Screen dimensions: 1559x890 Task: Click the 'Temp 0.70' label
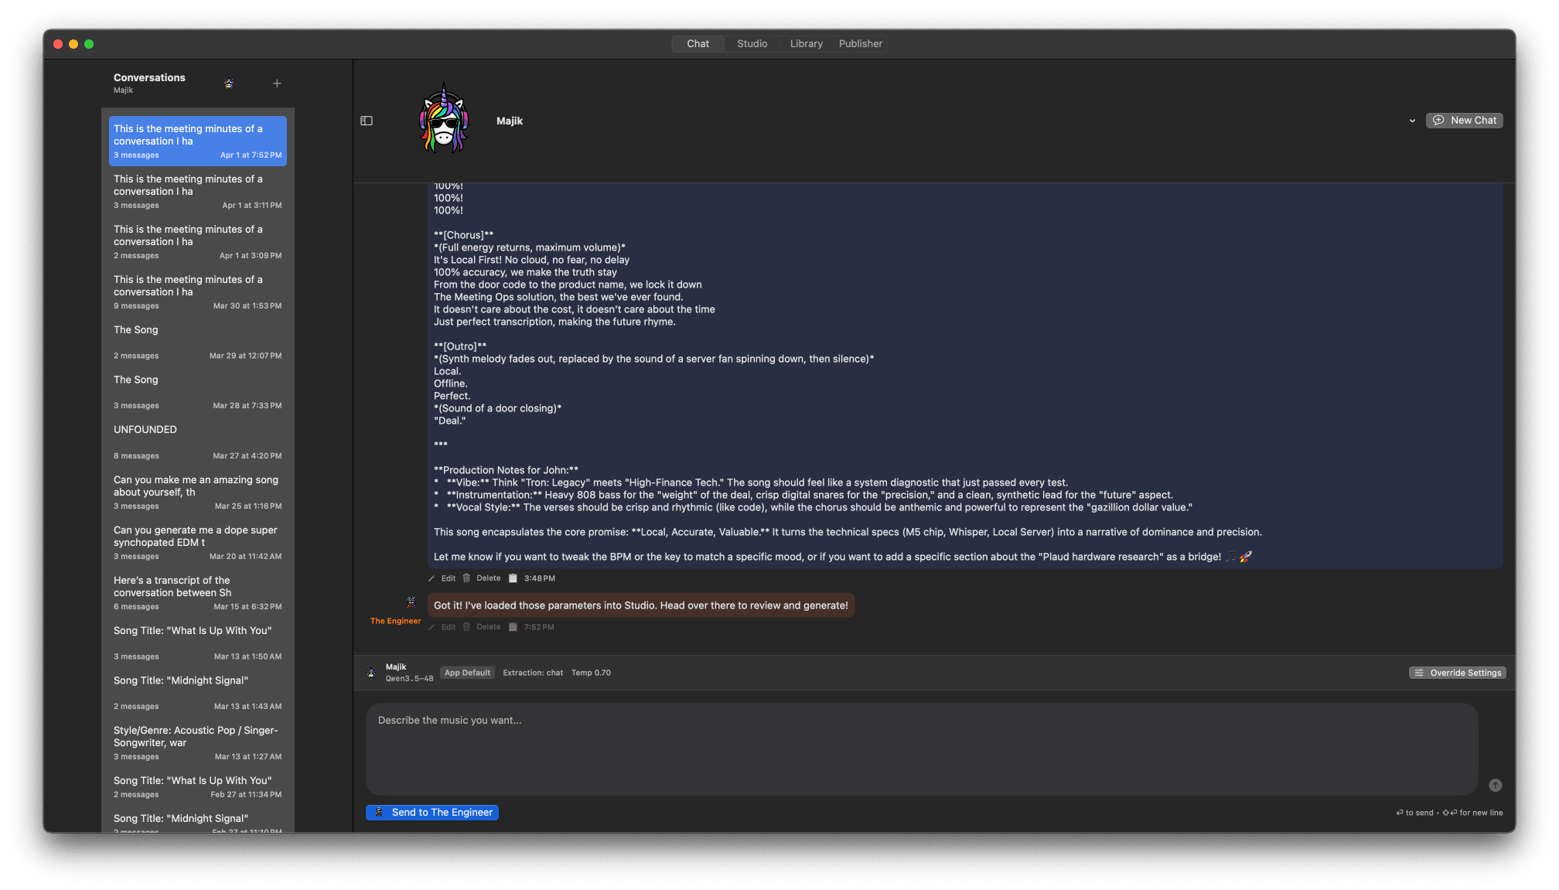[x=591, y=673]
